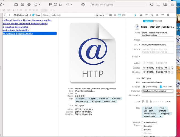This screenshot has height=137, width=180.
Task: Open the Concordance circle inspector icon
Action: click(x=157, y=15)
